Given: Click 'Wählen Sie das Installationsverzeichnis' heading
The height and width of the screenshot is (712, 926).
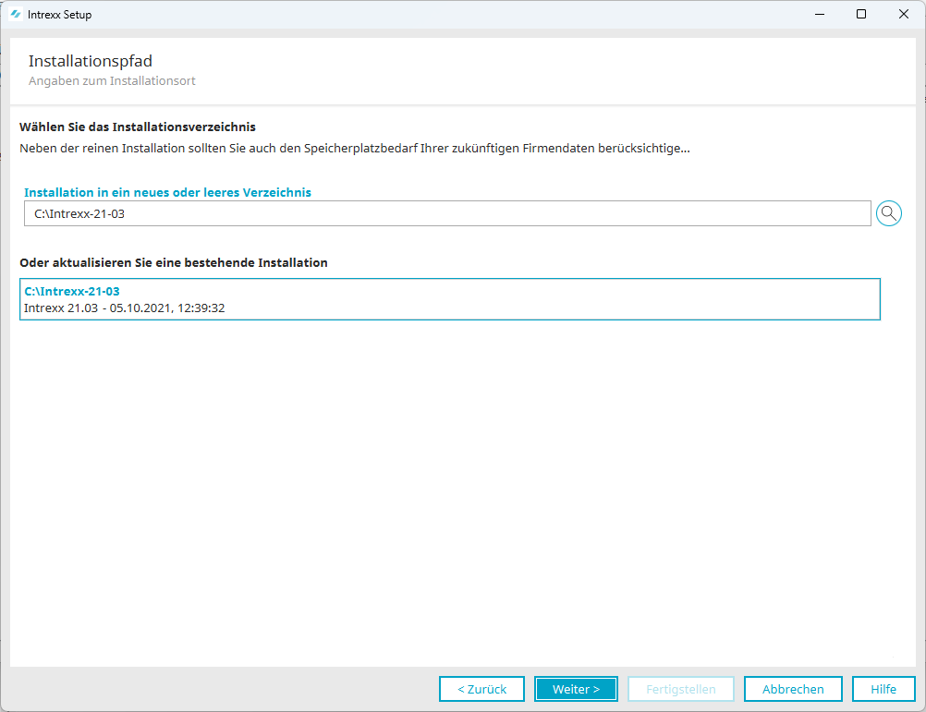Looking at the screenshot, I should tap(138, 127).
